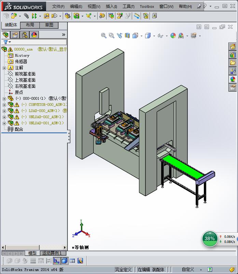Viewport: 238px width, 274px height.
Task: Open the PropertyManager tab
Action: [15, 35]
